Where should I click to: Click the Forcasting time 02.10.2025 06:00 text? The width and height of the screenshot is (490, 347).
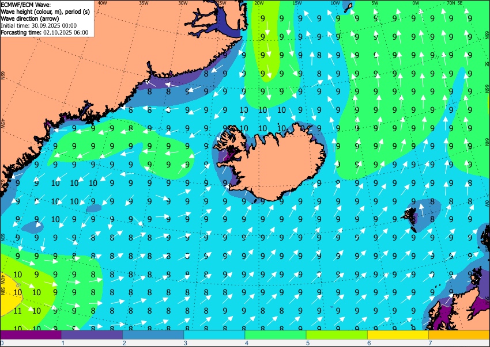tap(45, 32)
